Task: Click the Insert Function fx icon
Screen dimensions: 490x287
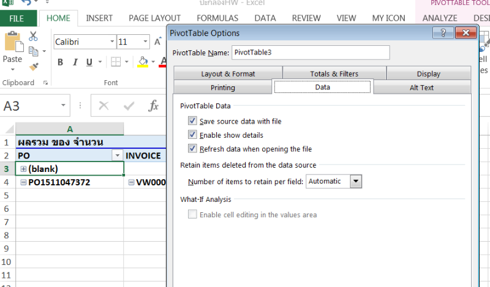Action: [x=154, y=106]
